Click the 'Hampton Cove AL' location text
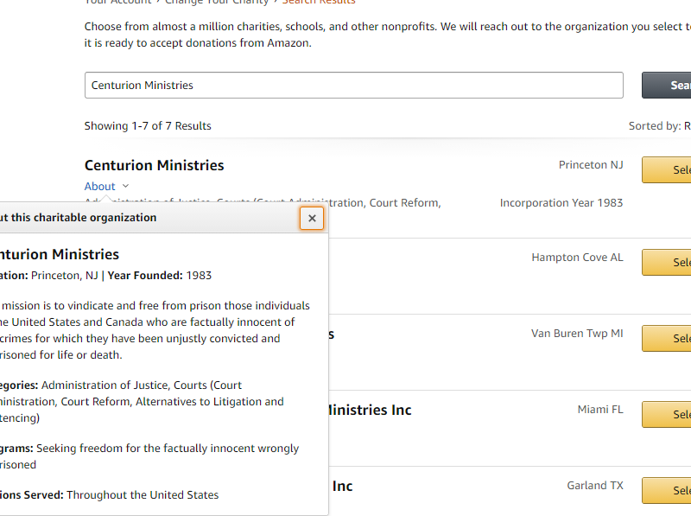691x516 pixels. (577, 258)
